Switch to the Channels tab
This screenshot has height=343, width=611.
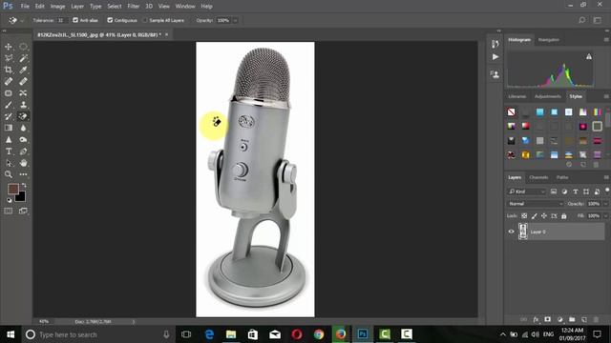[x=538, y=177]
